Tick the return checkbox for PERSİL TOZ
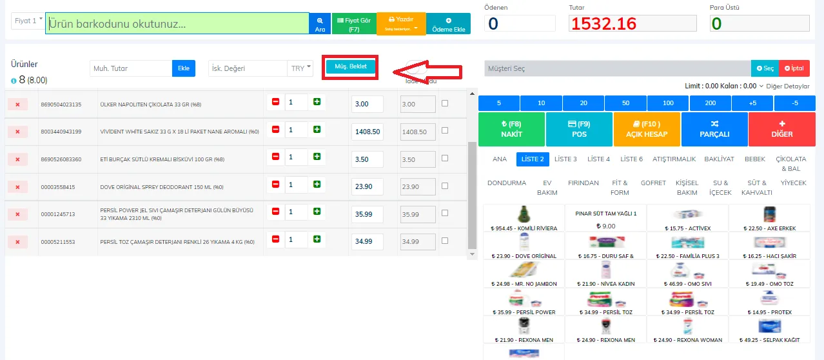 coord(445,241)
